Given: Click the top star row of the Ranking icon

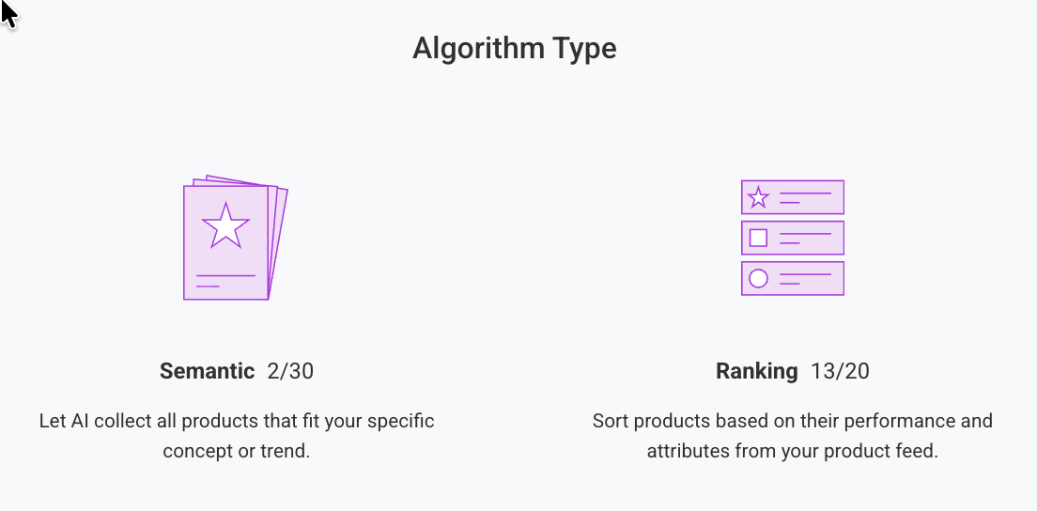Looking at the screenshot, I should pyautogui.click(x=792, y=197).
